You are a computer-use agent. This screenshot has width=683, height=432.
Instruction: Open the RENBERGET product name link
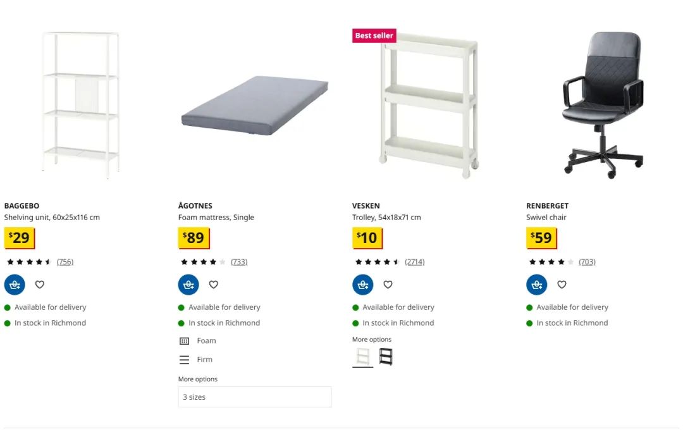pyautogui.click(x=547, y=206)
